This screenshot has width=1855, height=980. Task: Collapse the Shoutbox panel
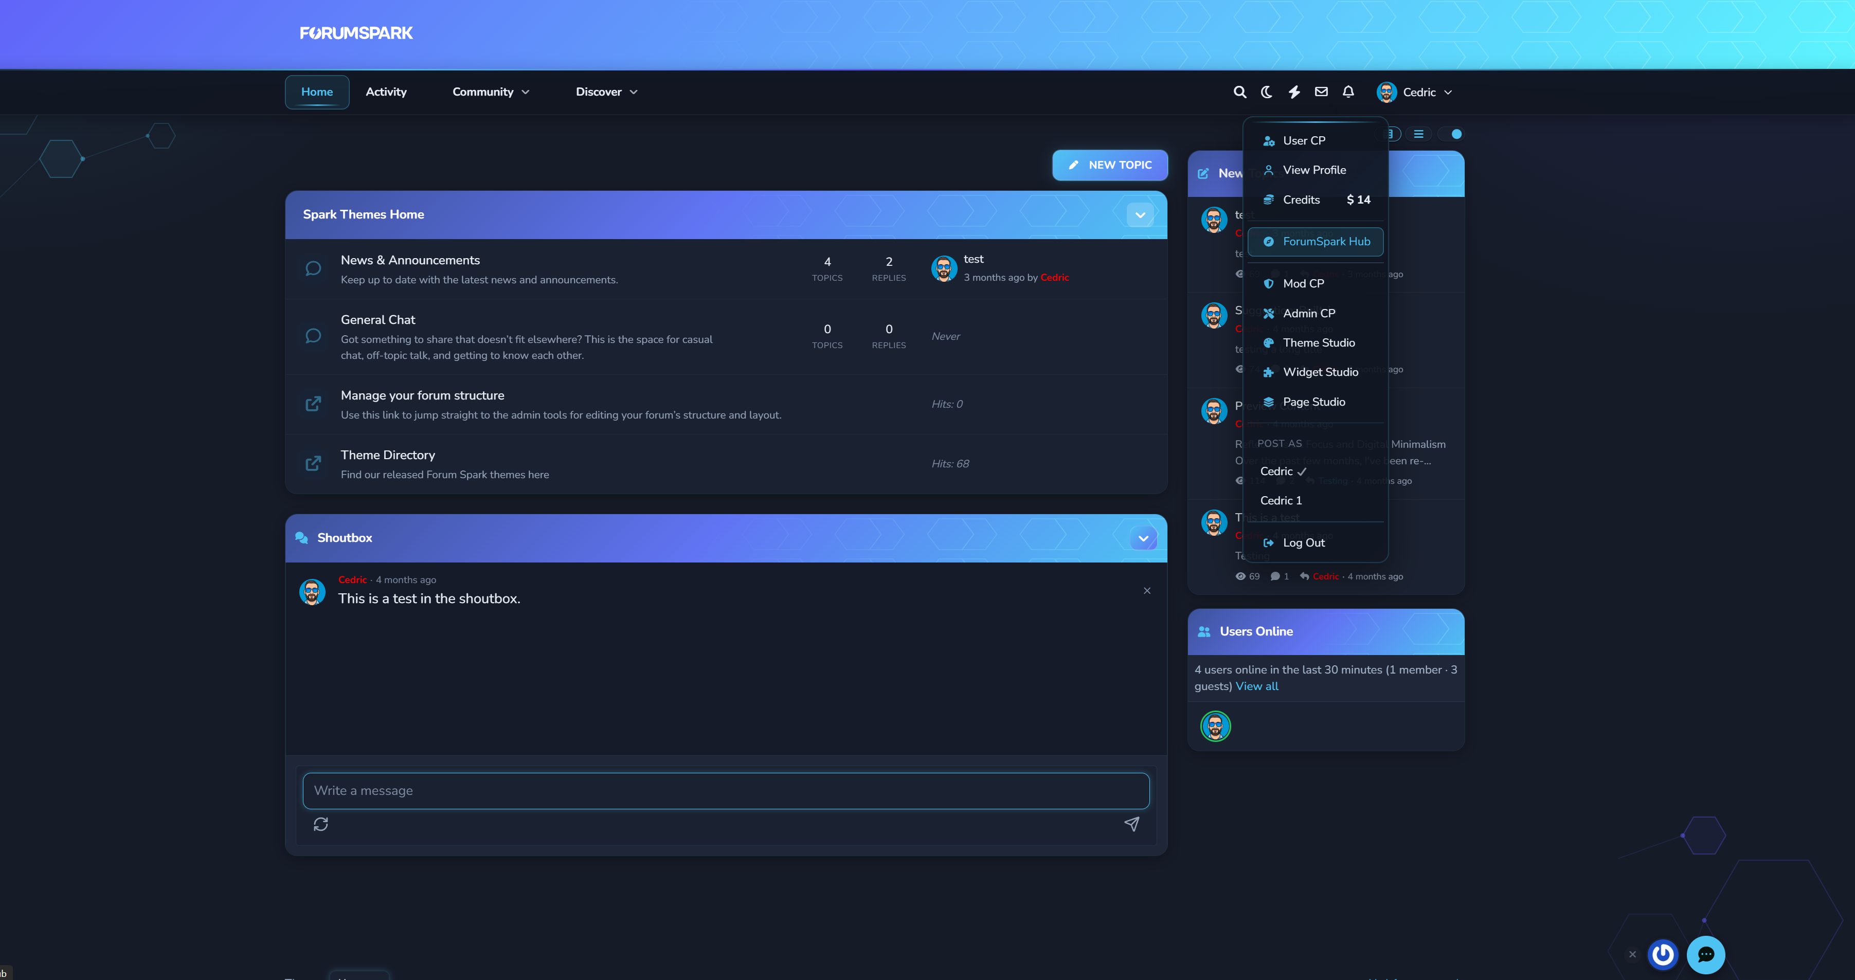point(1143,538)
